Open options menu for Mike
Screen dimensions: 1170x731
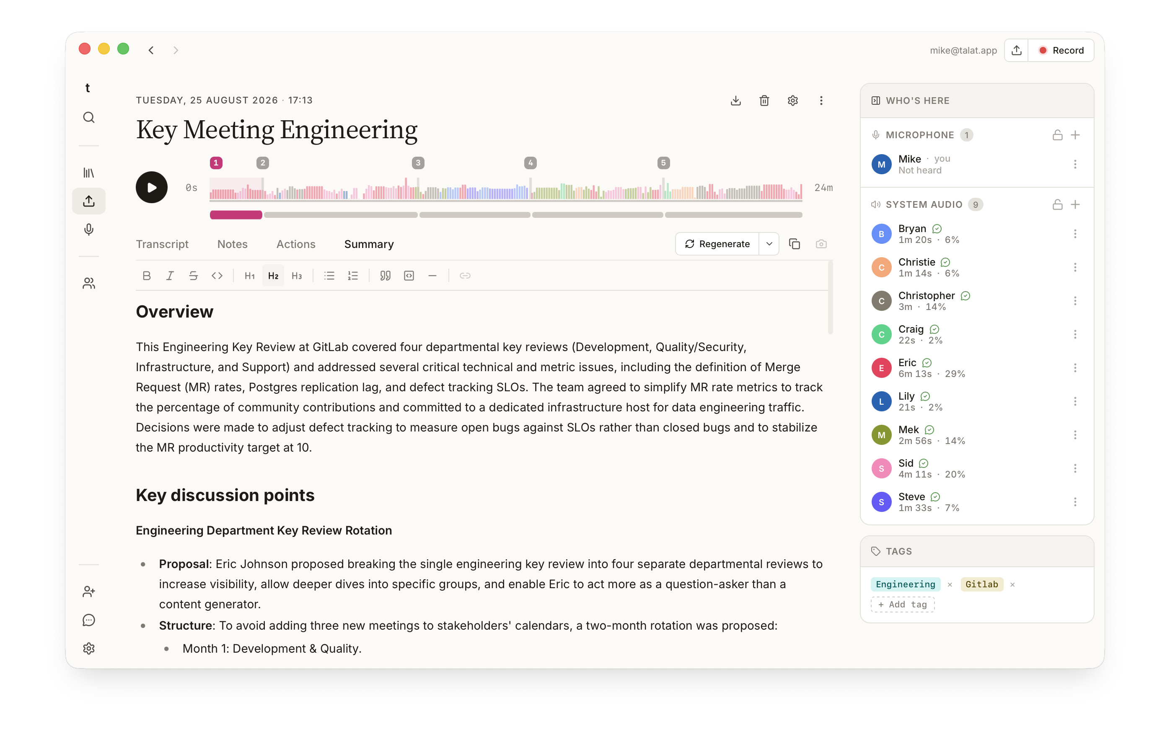pos(1075,164)
